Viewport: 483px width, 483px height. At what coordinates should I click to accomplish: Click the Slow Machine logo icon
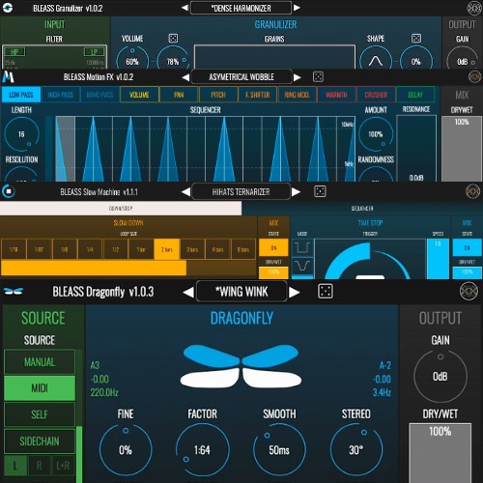click(x=9, y=191)
